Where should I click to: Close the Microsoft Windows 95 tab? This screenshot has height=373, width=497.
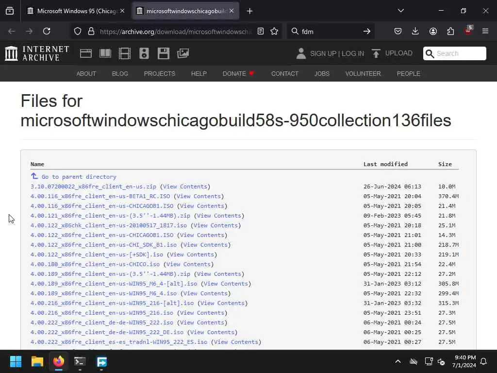(x=122, y=11)
